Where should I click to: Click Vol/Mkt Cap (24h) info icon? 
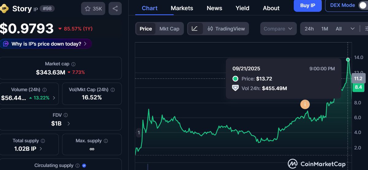113,90
